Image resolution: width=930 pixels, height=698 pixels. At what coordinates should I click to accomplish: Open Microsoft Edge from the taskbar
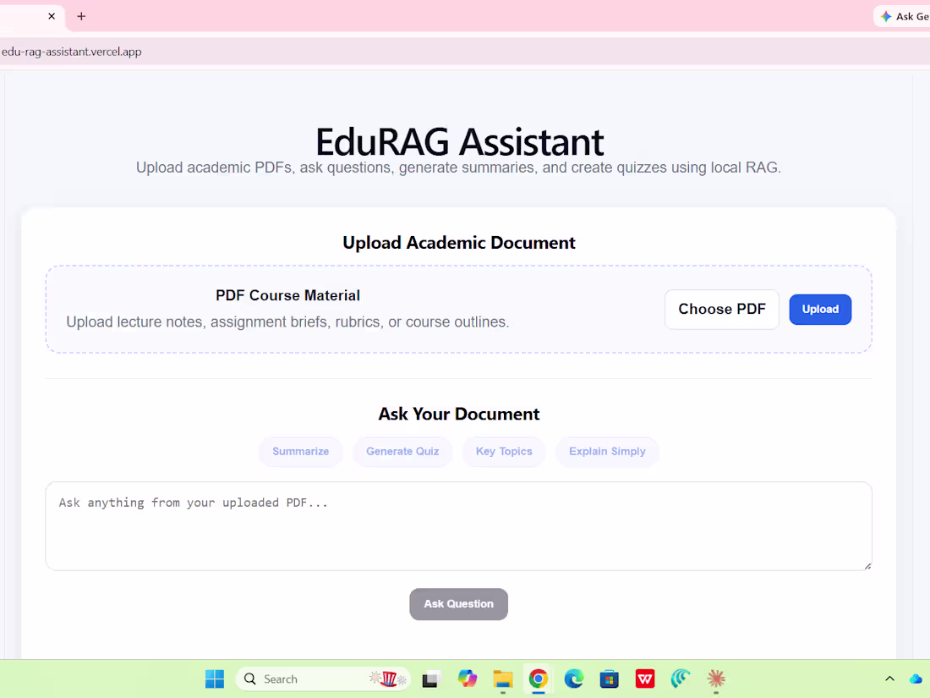(x=573, y=679)
